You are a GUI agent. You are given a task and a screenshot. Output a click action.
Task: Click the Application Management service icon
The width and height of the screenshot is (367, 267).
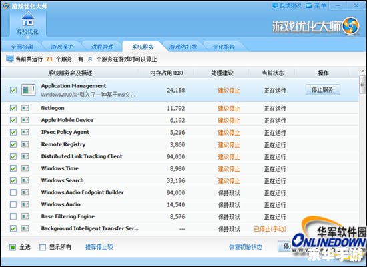click(29, 90)
